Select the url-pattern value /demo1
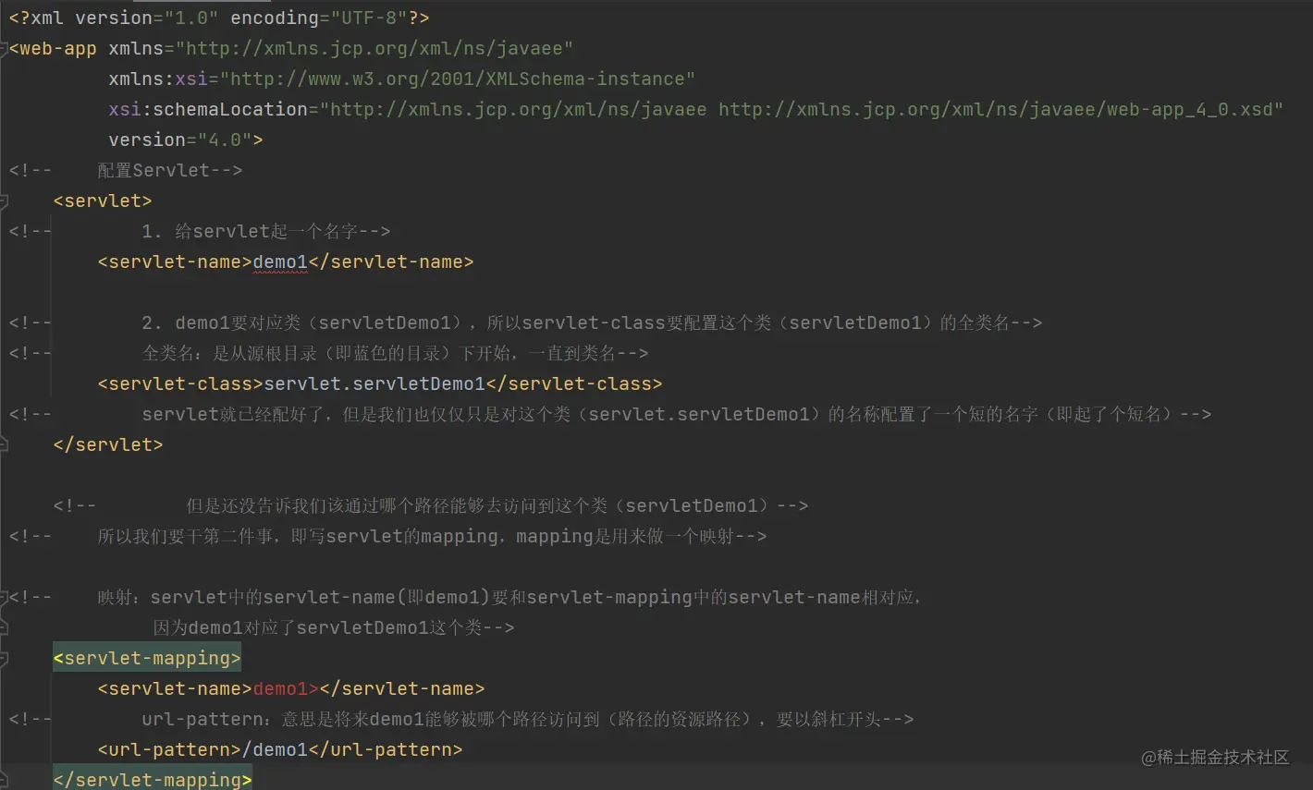This screenshot has height=790, width=1313. [277, 749]
